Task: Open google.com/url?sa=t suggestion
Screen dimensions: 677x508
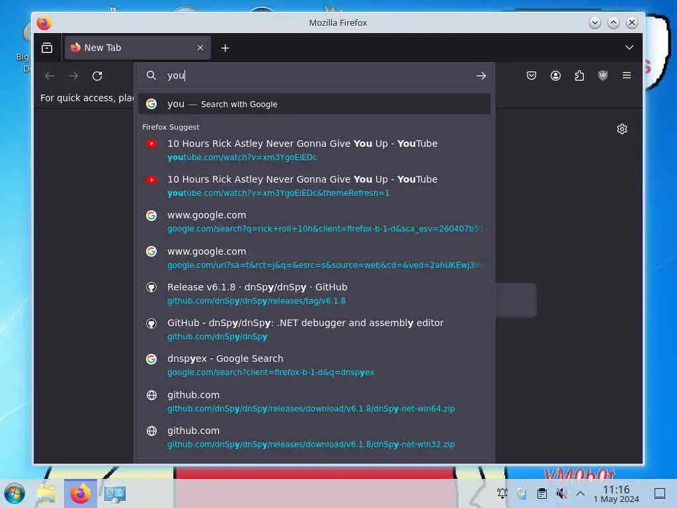Action: [x=314, y=258]
